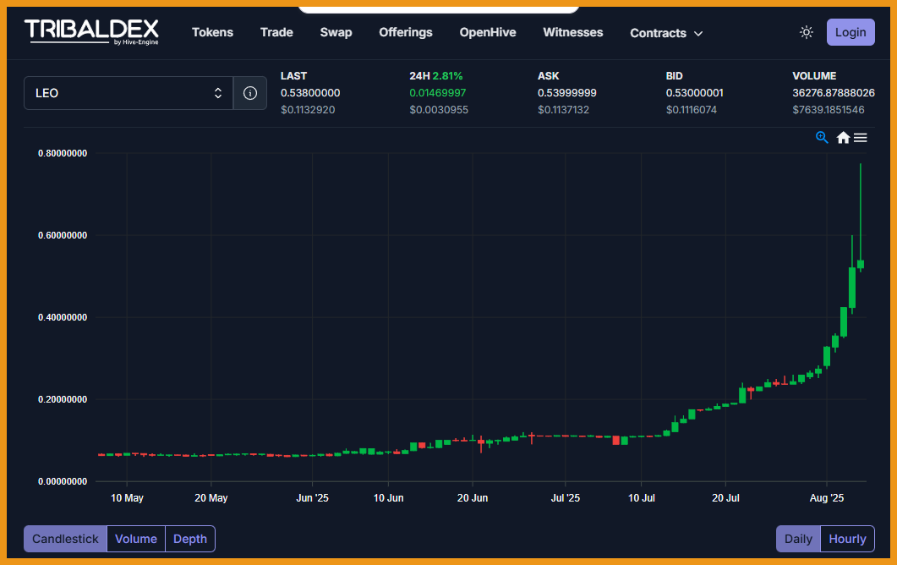Open chart hamburger export menu
The image size is (897, 565).
pos(860,137)
